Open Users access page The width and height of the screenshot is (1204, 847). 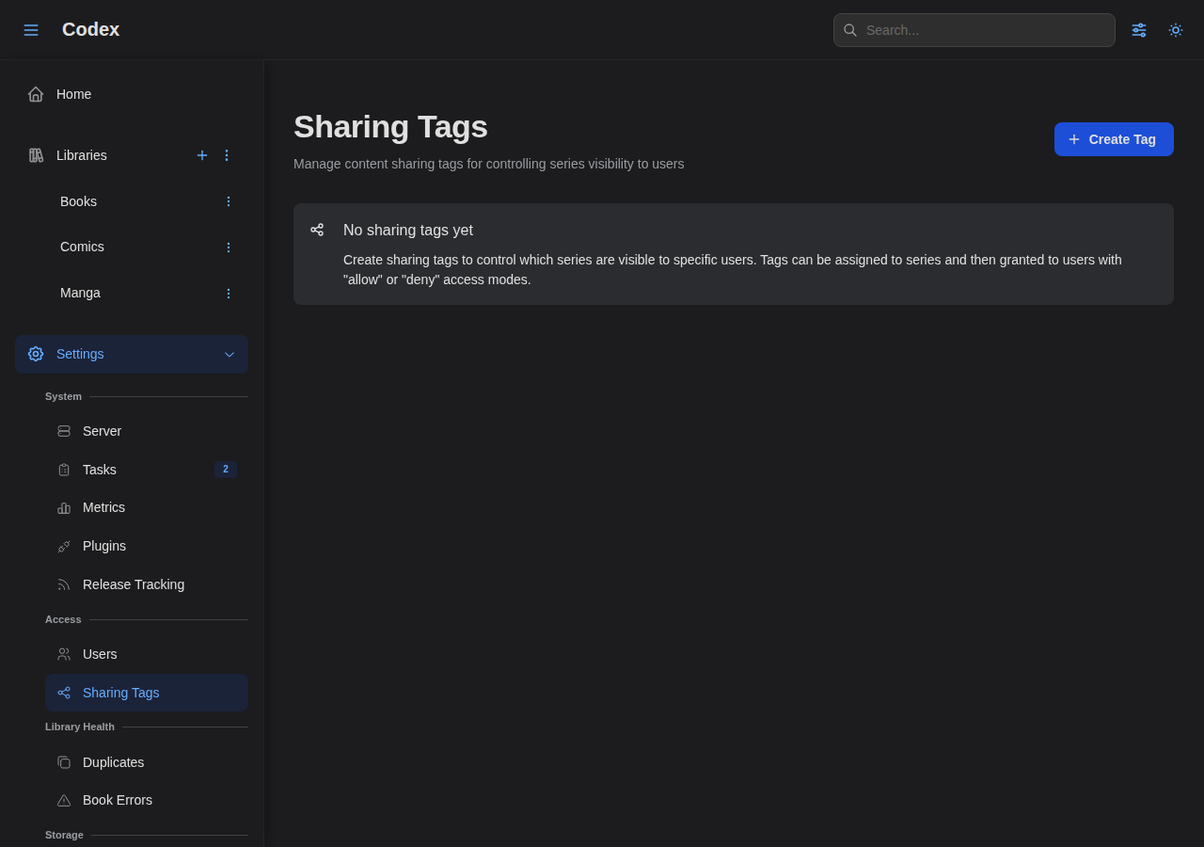pos(147,654)
